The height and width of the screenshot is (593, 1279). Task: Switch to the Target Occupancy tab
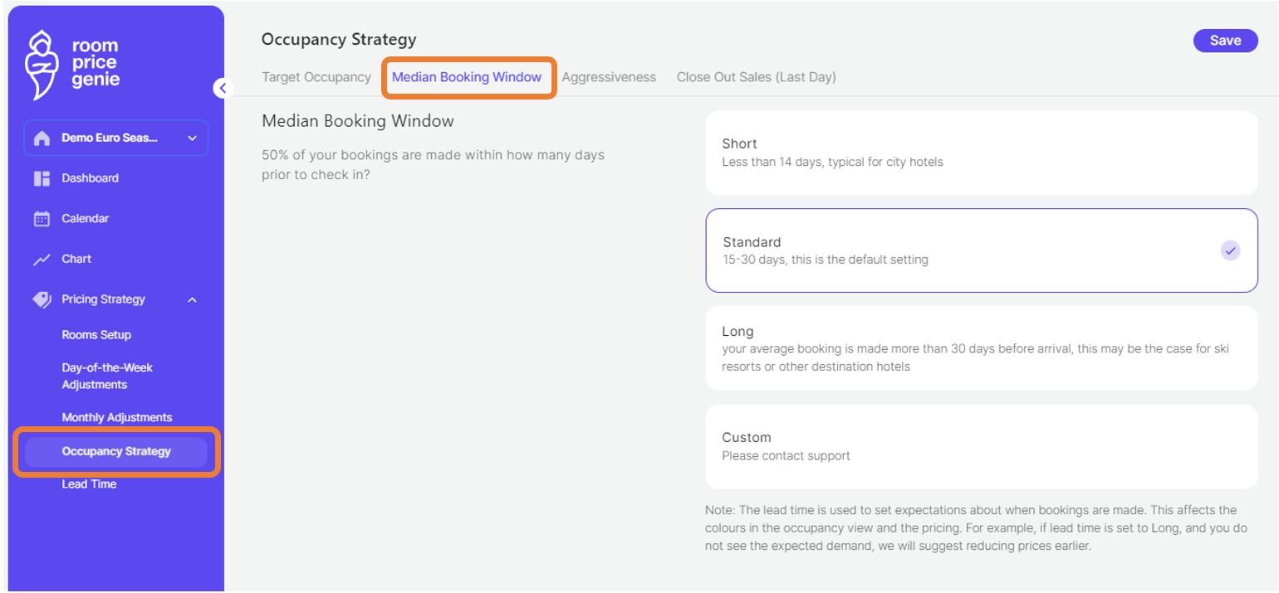pyautogui.click(x=316, y=77)
